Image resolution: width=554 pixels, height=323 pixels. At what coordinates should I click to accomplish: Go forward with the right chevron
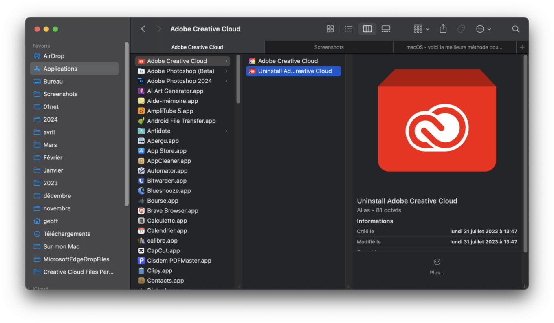tap(159, 29)
